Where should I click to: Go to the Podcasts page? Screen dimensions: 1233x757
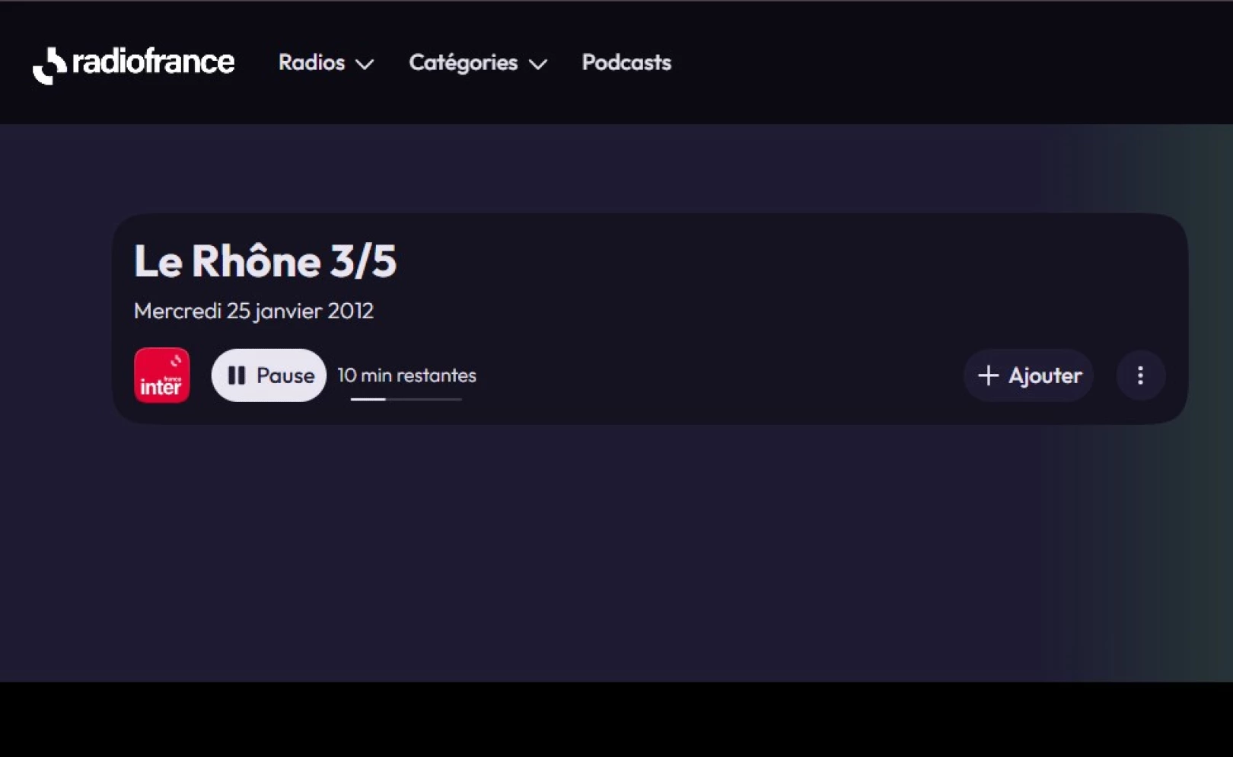tap(626, 62)
